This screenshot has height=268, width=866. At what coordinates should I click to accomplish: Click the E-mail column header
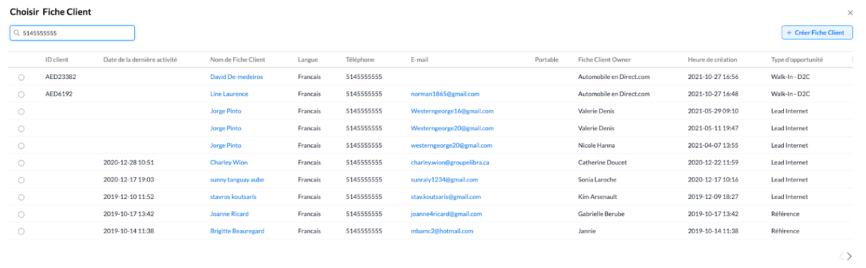[419, 60]
